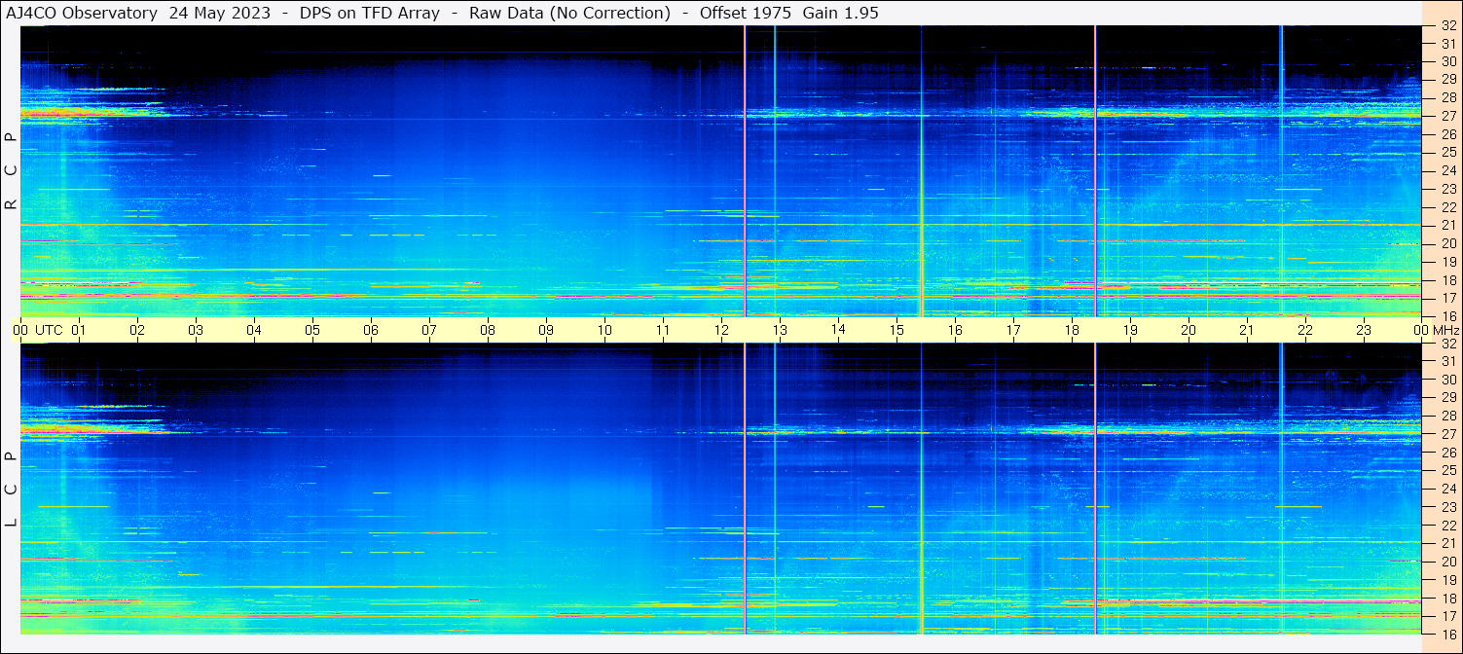Click hour "17" on the UTC time axis
Screen dimensions: 1463x654
click(x=1013, y=330)
